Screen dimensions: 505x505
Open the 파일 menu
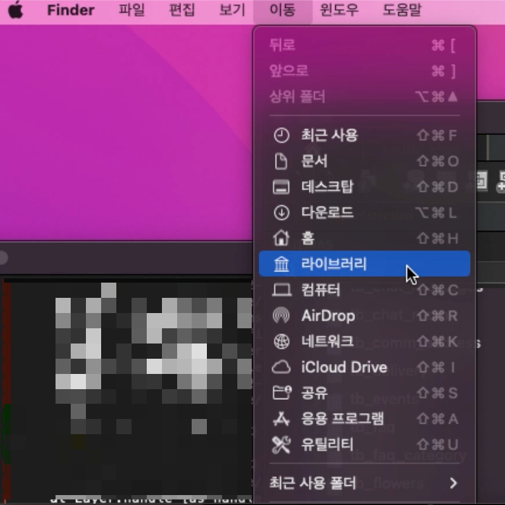pos(132,10)
